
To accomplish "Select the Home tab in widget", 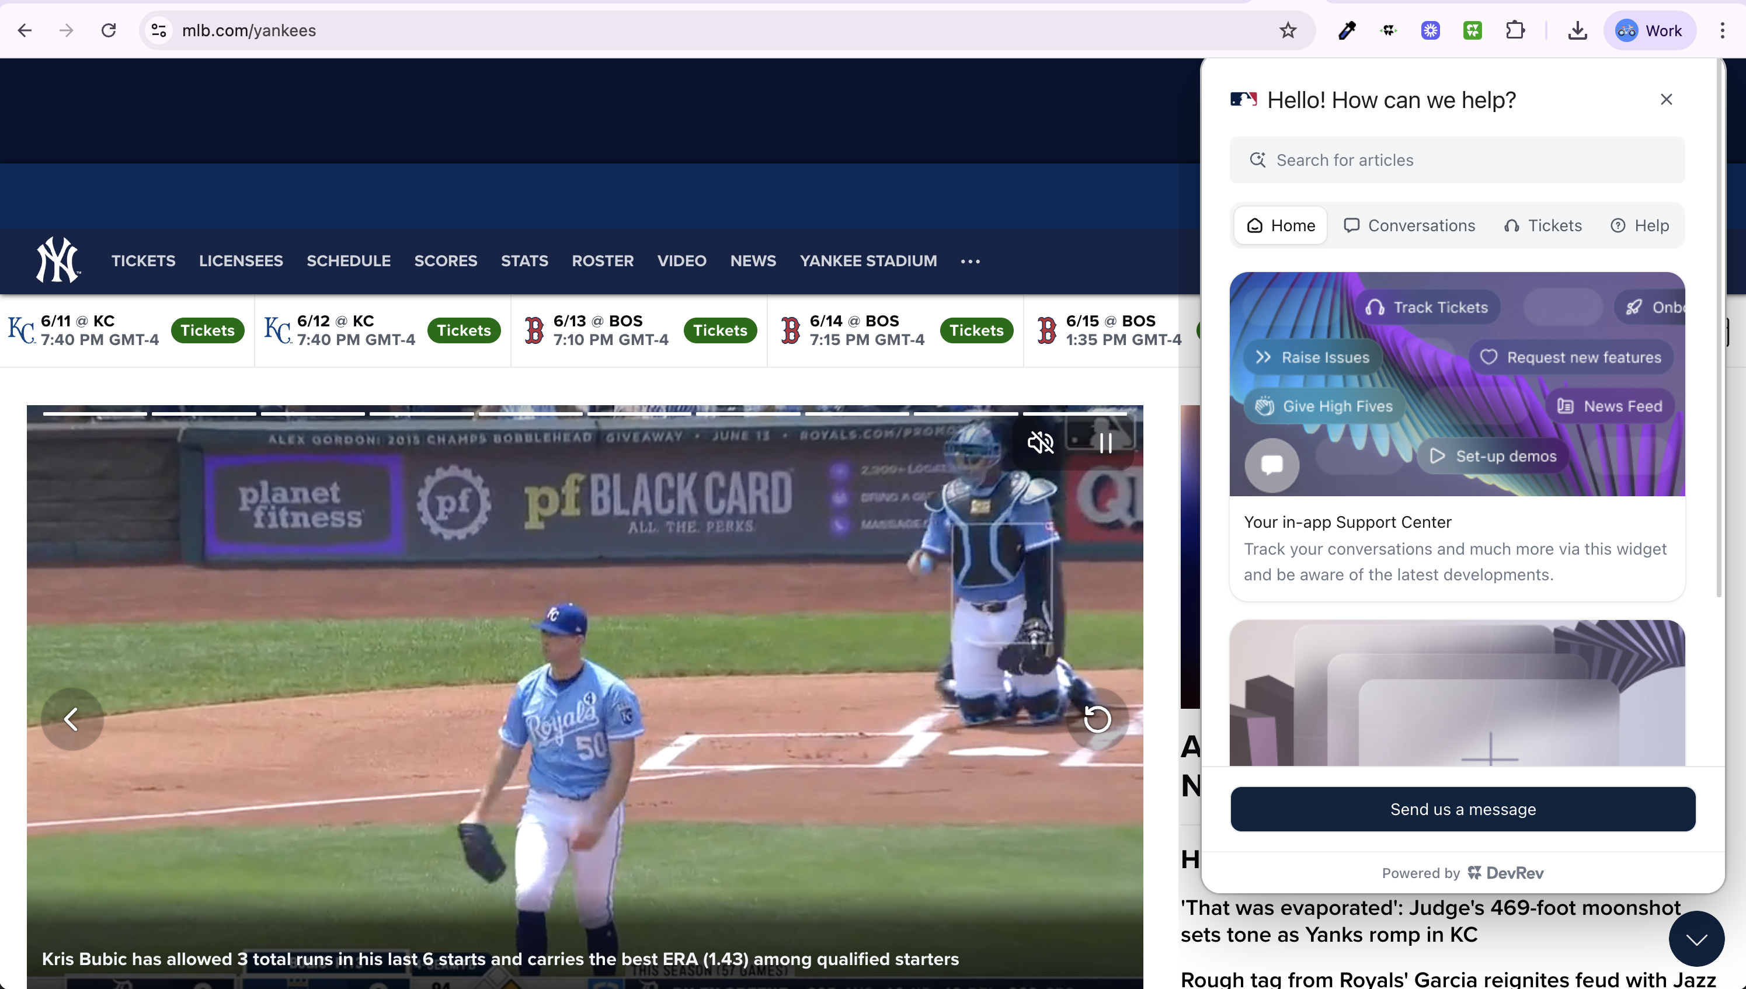I will 1281,225.
